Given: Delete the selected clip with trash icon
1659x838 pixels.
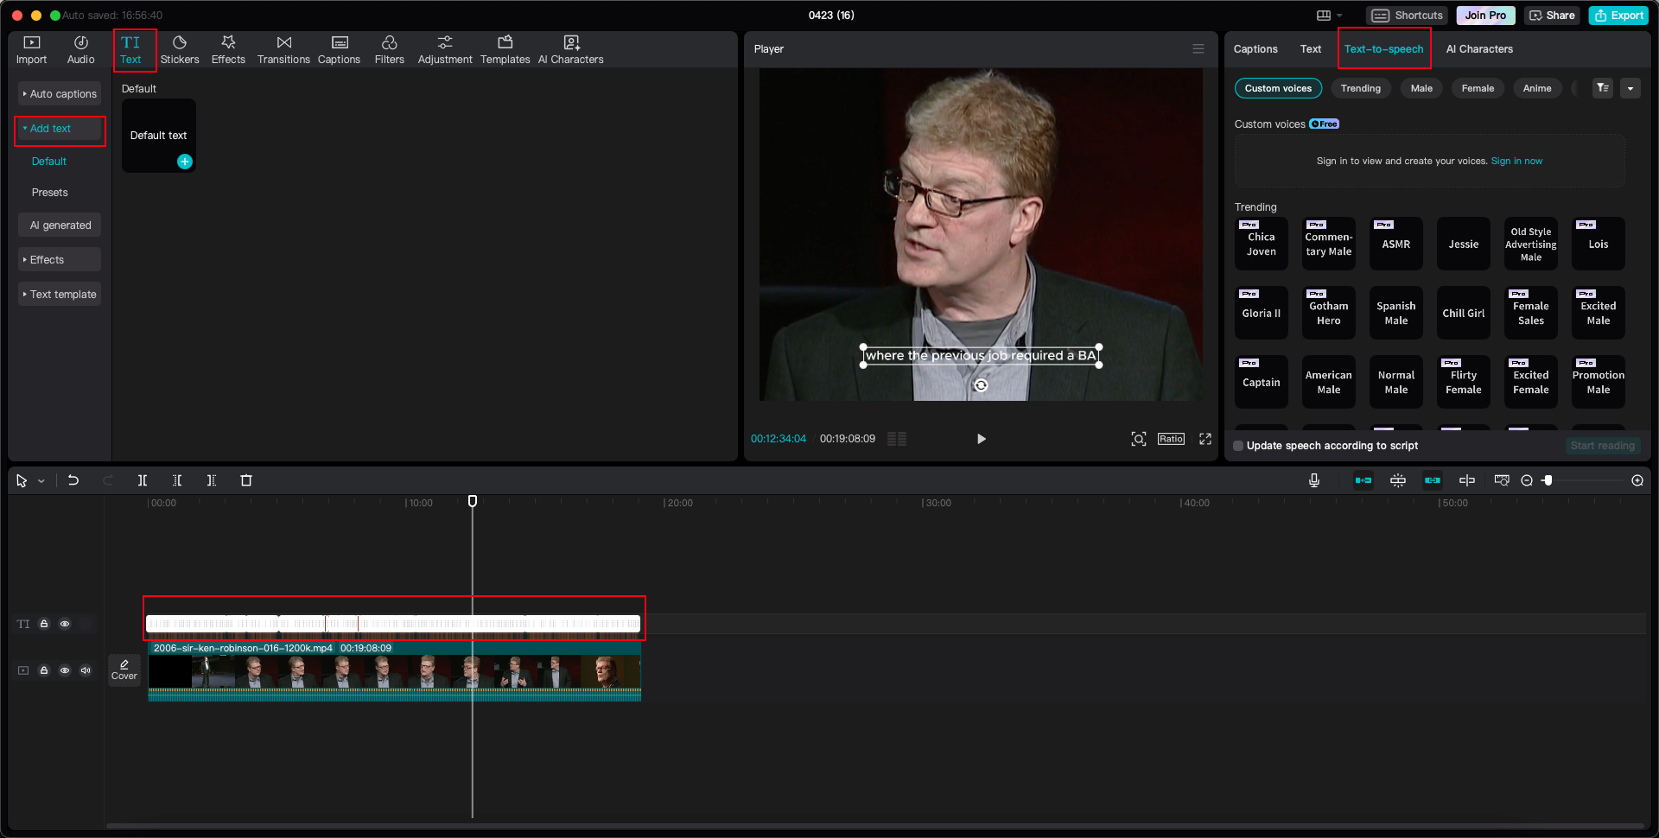Looking at the screenshot, I should (246, 480).
